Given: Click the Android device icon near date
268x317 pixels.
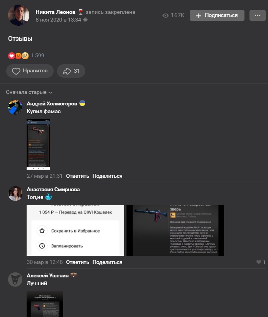Looking at the screenshot, I should (x=86, y=20).
